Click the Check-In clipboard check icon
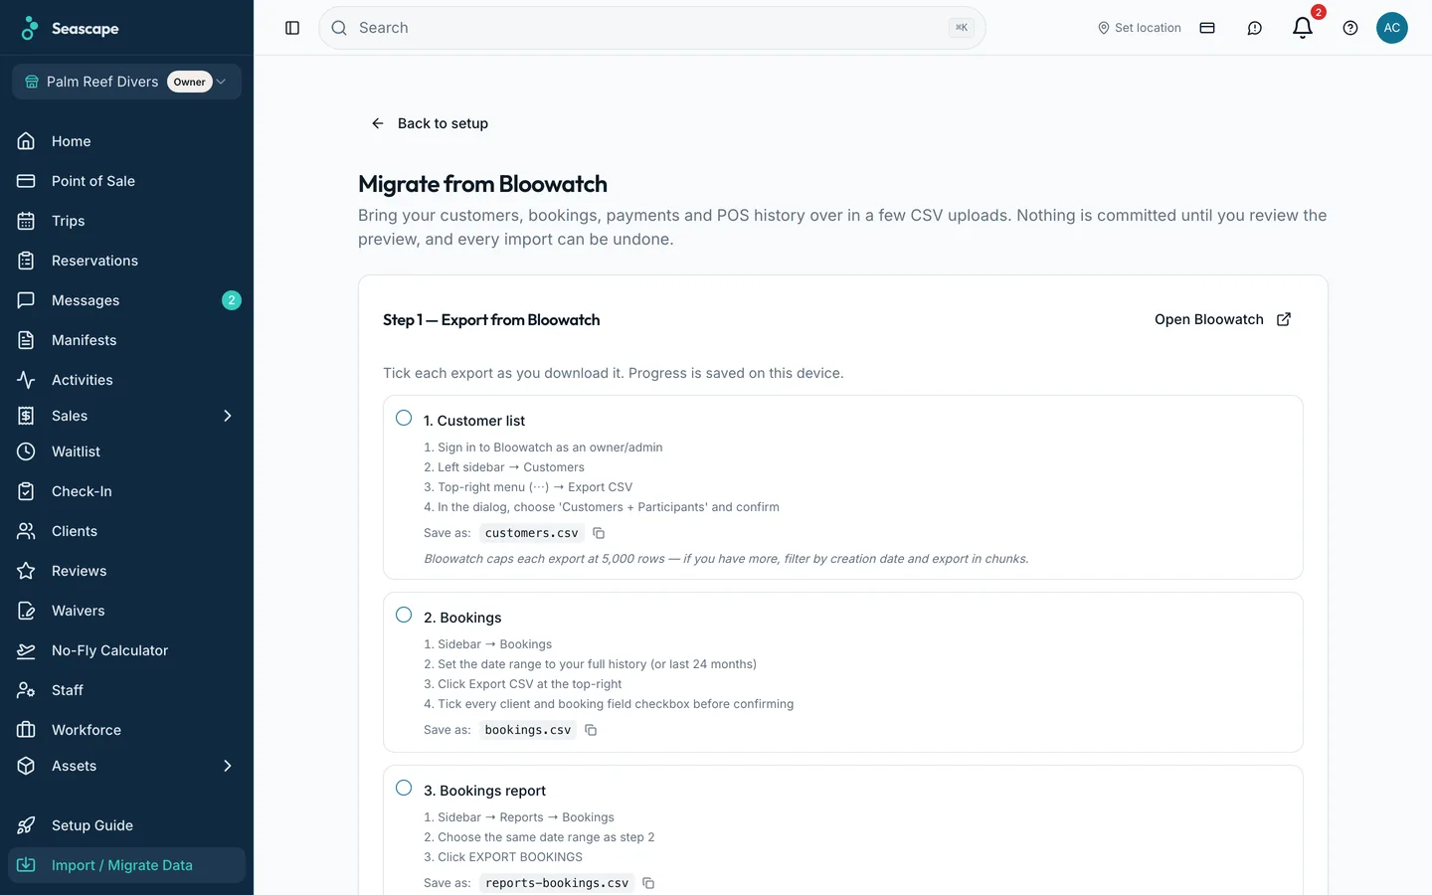Screen dimensions: 1432x895 coord(26,491)
